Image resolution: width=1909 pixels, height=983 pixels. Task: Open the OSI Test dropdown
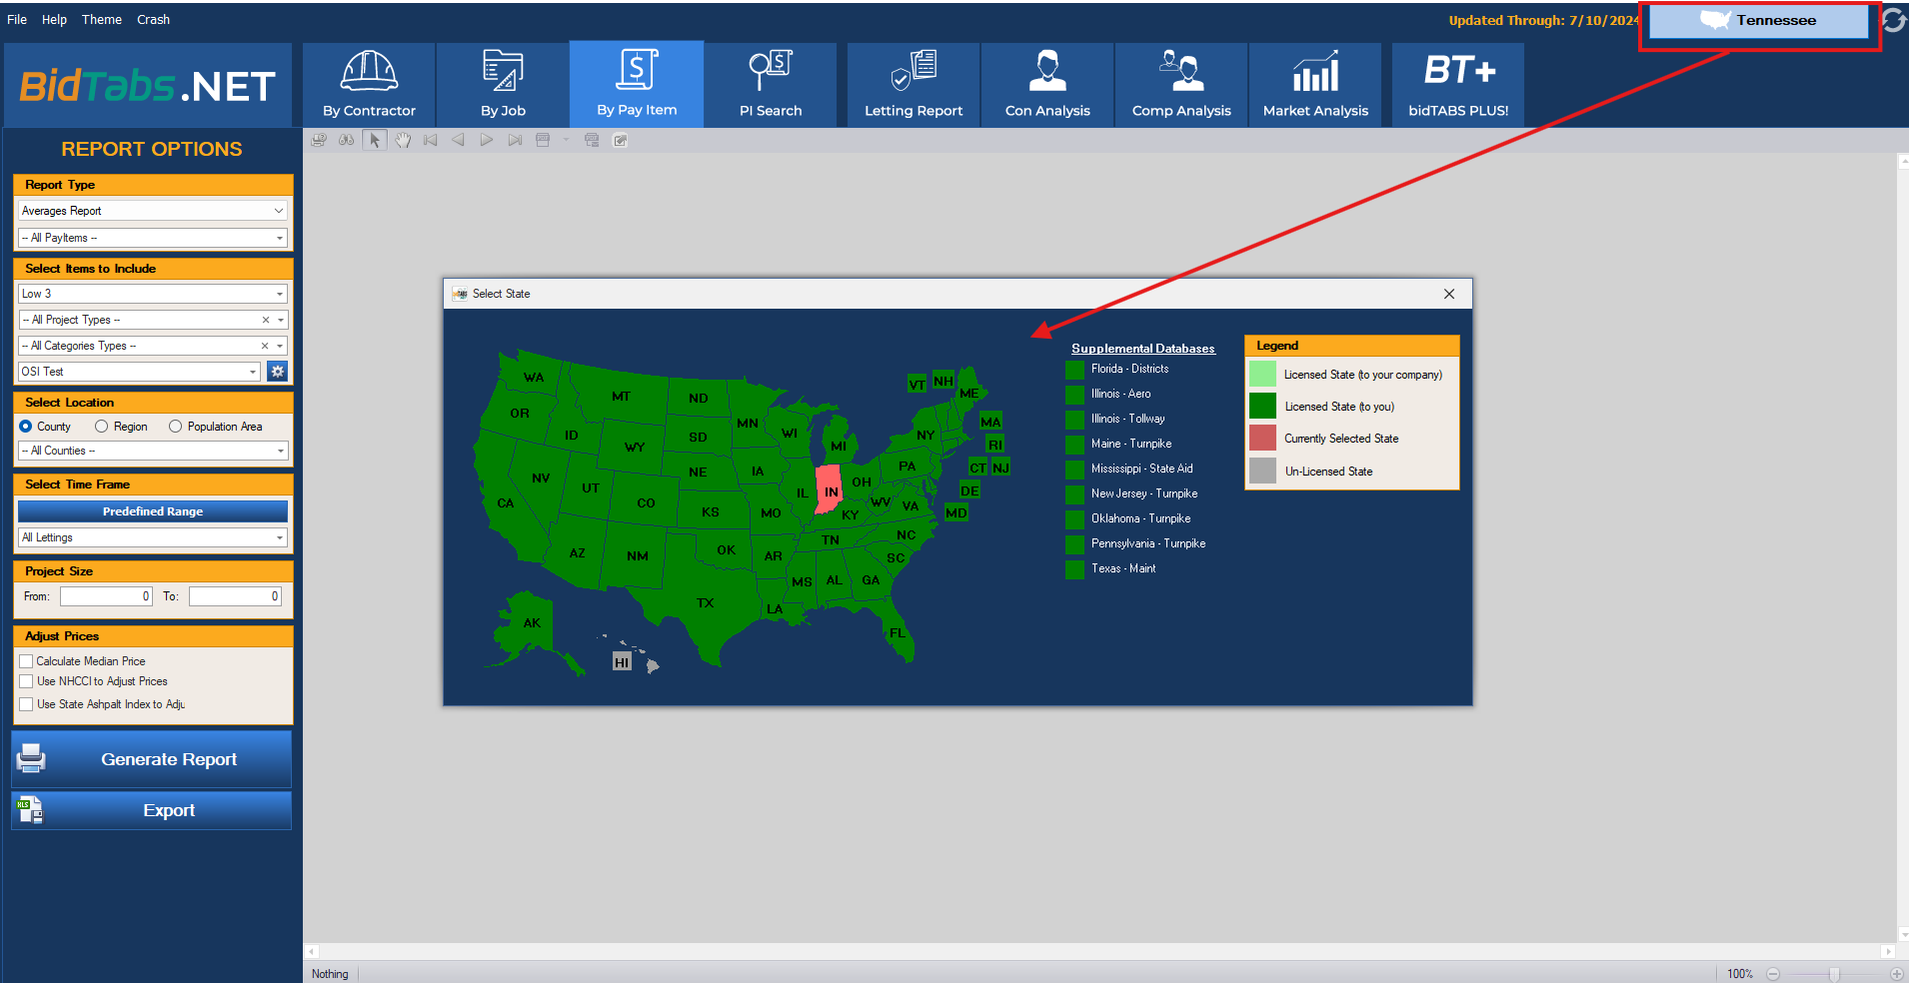(x=140, y=372)
